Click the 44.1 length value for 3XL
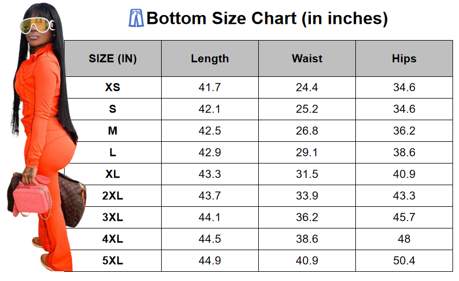This screenshot has height=281, width=459. coord(210,217)
